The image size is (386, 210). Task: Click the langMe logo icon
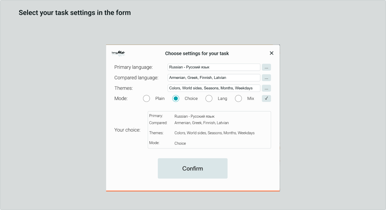click(x=118, y=53)
